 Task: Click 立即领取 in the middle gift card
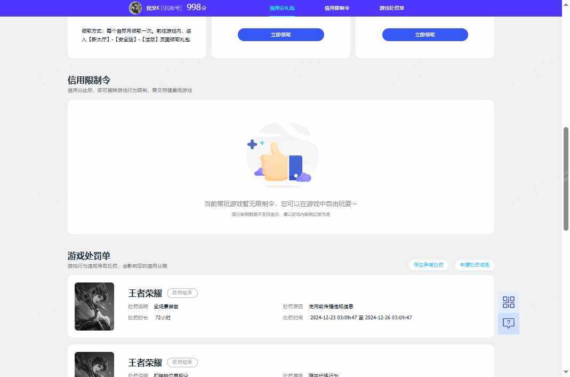tap(280, 35)
